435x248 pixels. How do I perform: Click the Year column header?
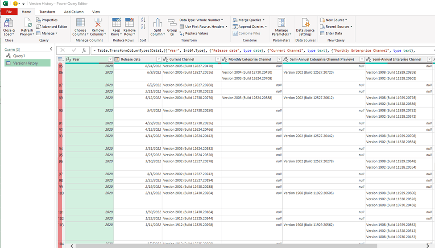click(x=89, y=59)
